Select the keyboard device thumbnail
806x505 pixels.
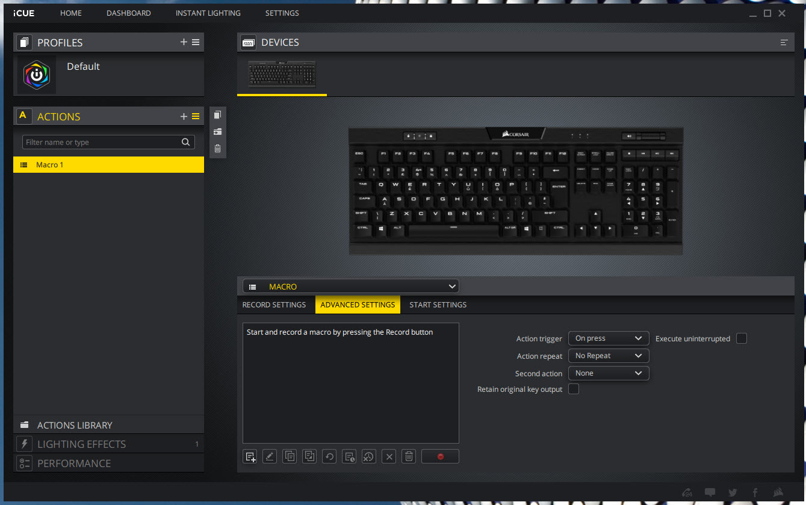(282, 75)
